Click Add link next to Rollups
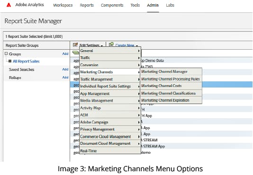This screenshot has height=175, width=253. [65, 78]
